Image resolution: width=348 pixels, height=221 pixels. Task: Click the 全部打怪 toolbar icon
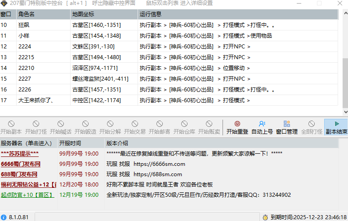(x=312, y=124)
